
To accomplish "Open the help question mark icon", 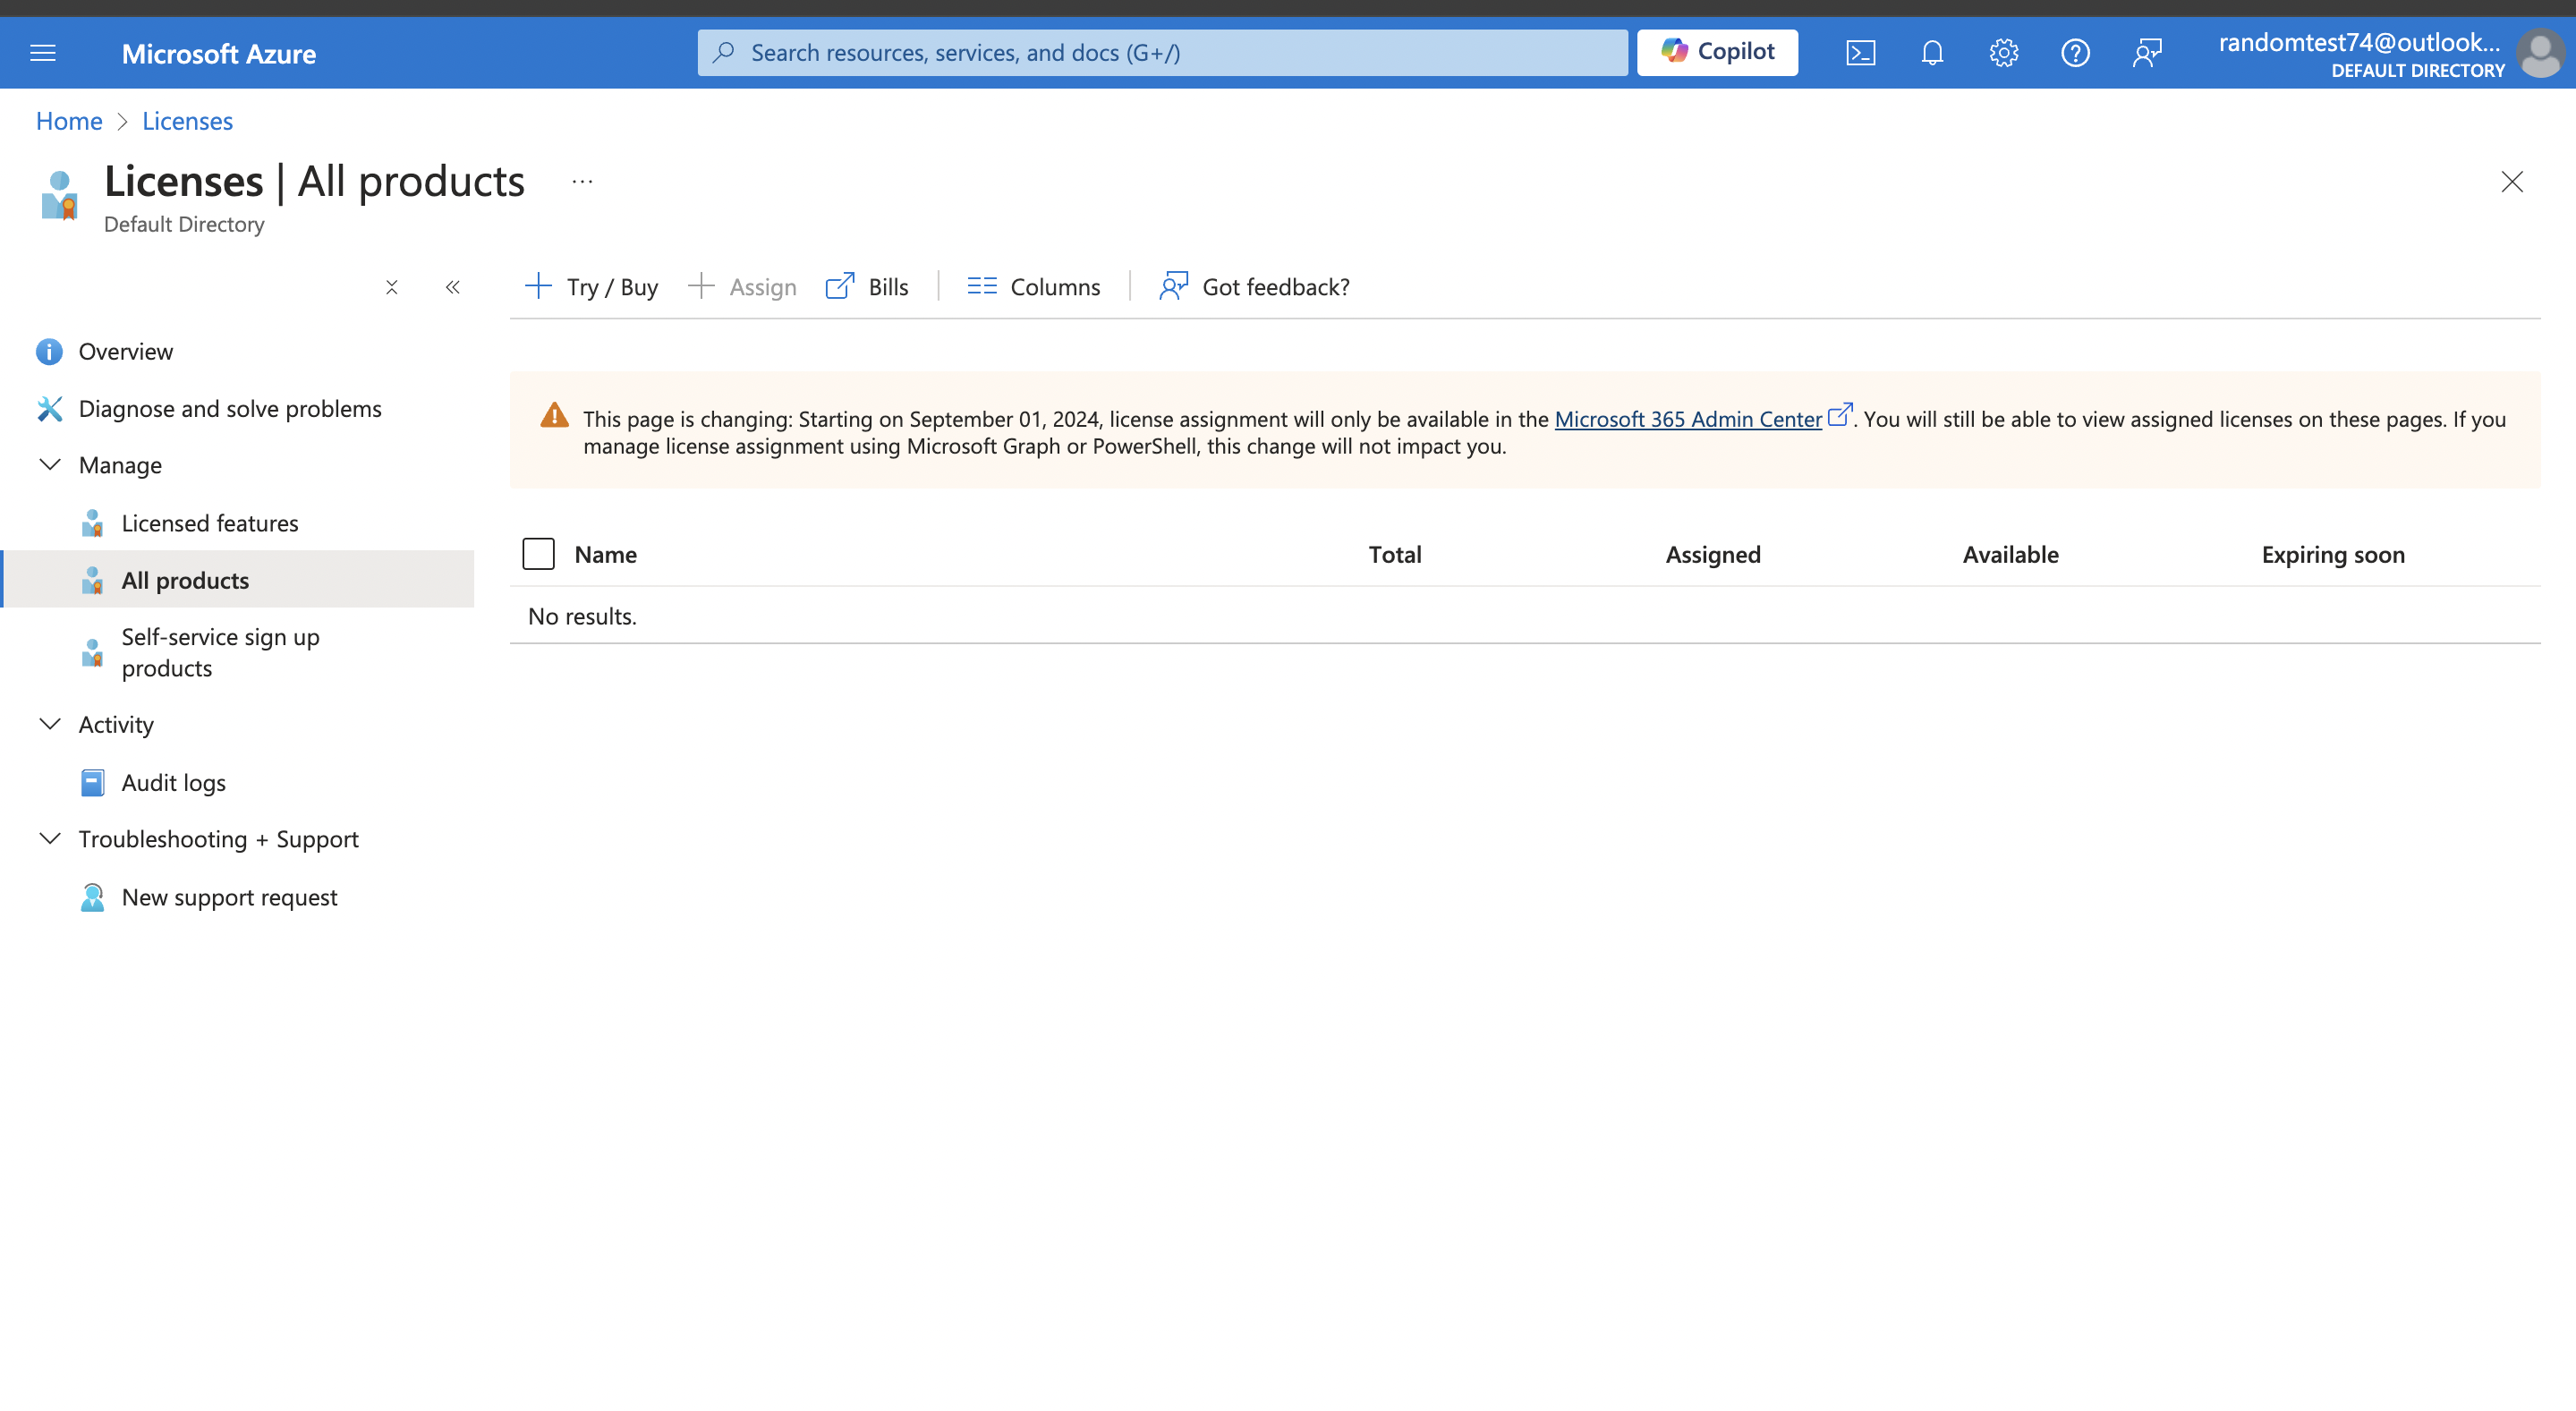I will click(2075, 53).
